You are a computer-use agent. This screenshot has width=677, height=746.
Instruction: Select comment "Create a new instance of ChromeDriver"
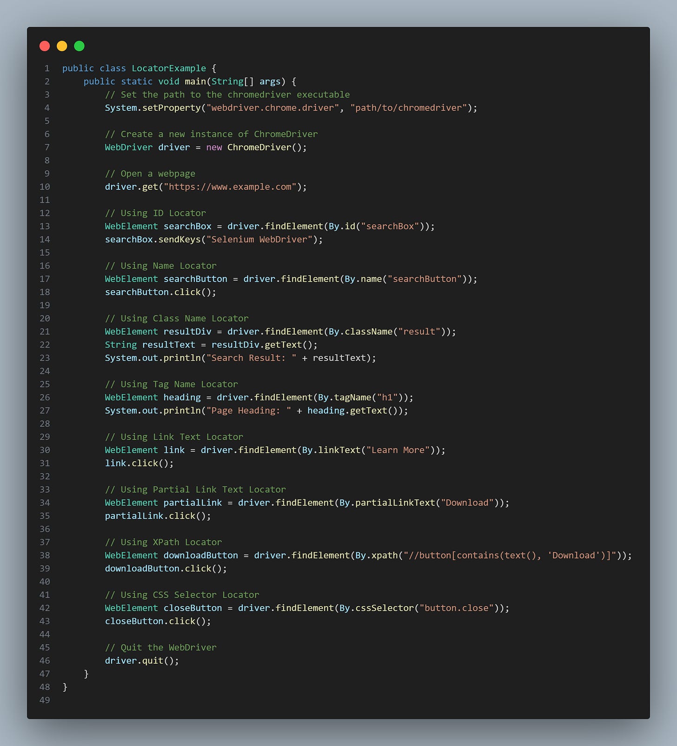[x=212, y=134]
